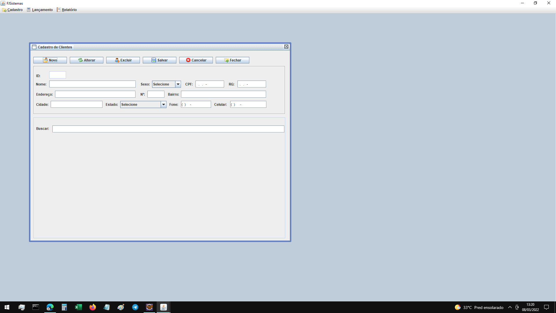Focus the Bairro input field
Screen dimensions: 556x313
coord(224,94)
